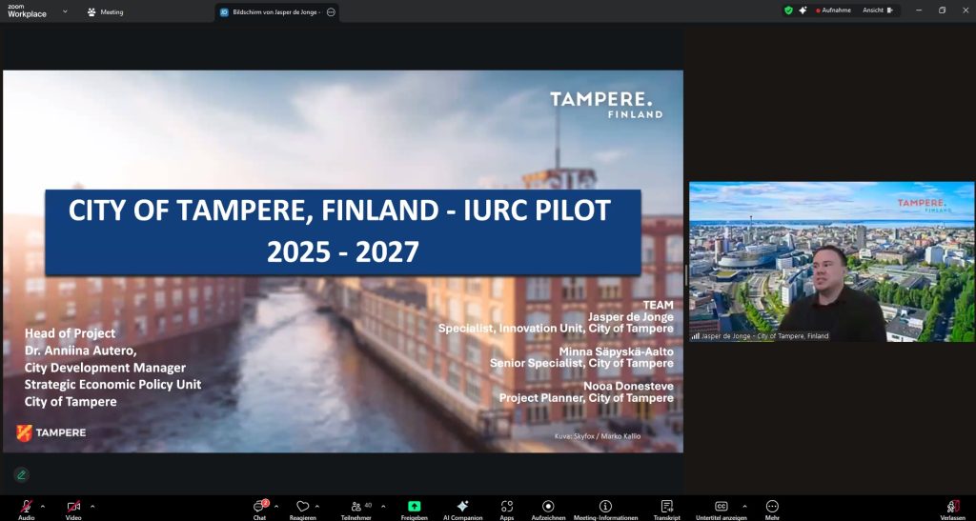Open the Ansicht view dropdown

[x=879, y=10]
